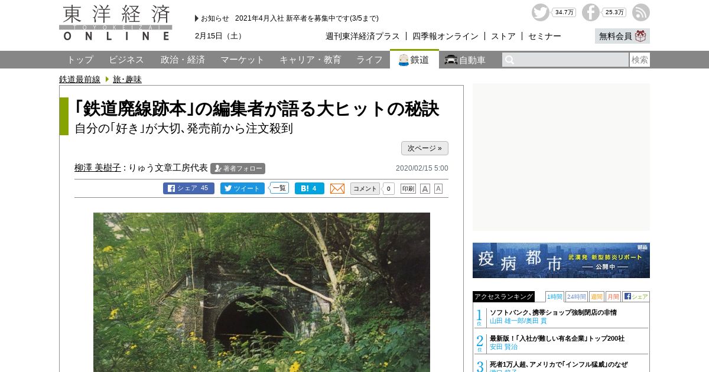Image resolution: width=709 pixels, height=372 pixels.
Task: Click the 鉄道最前線 breadcrumb link
Action: coord(80,79)
